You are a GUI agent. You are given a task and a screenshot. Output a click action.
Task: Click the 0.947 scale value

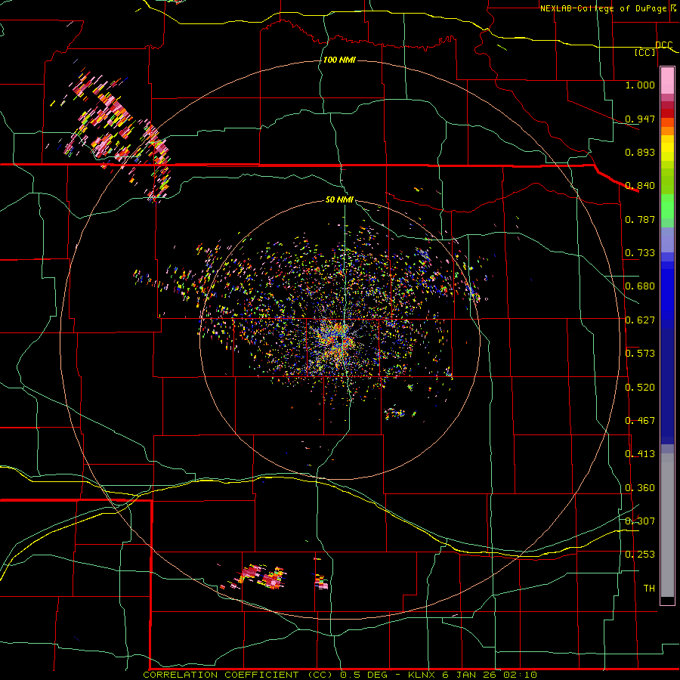click(x=640, y=119)
